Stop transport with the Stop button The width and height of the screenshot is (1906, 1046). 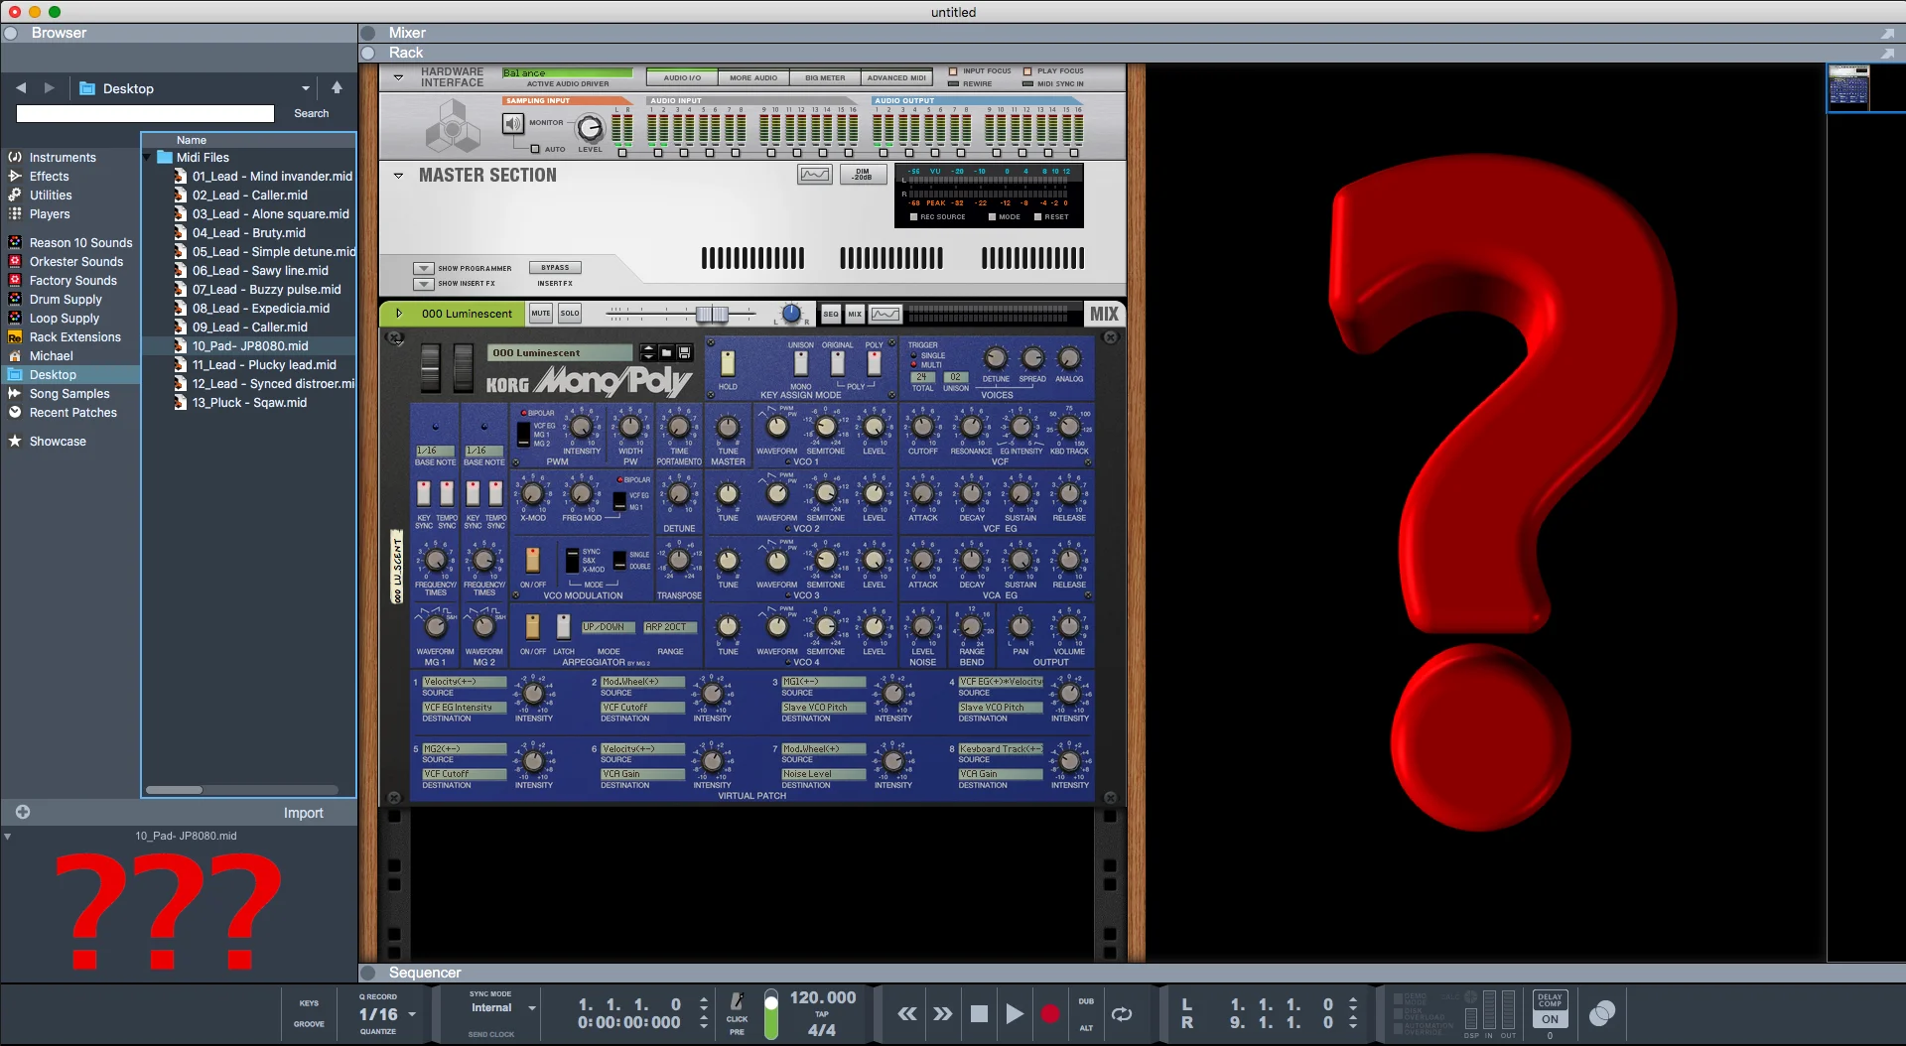click(x=979, y=1014)
